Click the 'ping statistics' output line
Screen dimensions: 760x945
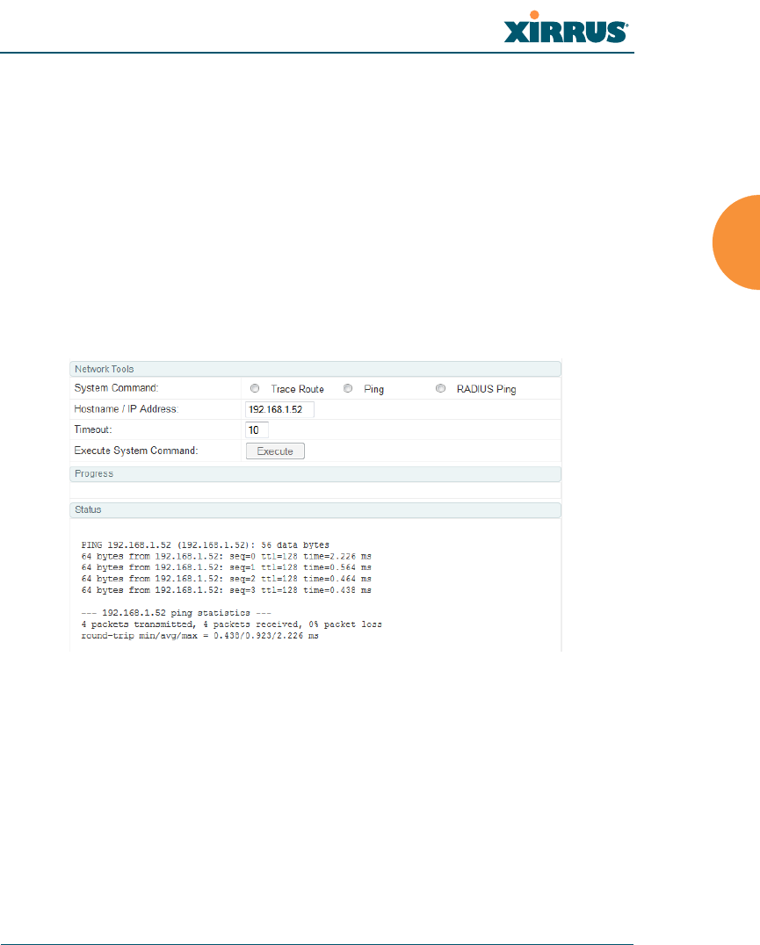(177, 613)
